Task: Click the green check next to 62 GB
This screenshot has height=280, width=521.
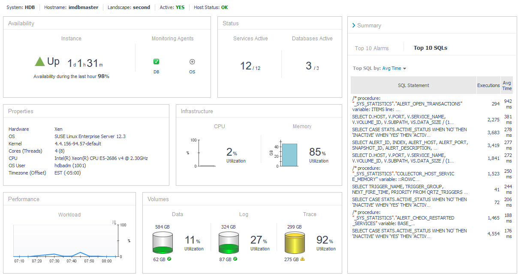Action: coord(169,259)
